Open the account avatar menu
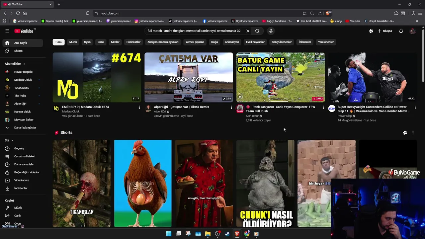Screen dimensions: 425x239 coord(413,31)
